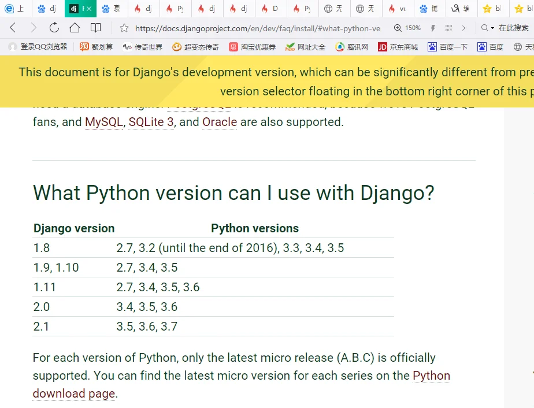The width and height of the screenshot is (534, 408).
Task: Click the Django version 1.11 cell
Action: pyautogui.click(x=44, y=287)
